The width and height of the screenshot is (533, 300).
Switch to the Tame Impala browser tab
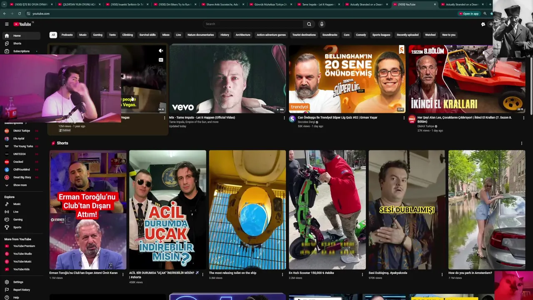click(x=318, y=5)
